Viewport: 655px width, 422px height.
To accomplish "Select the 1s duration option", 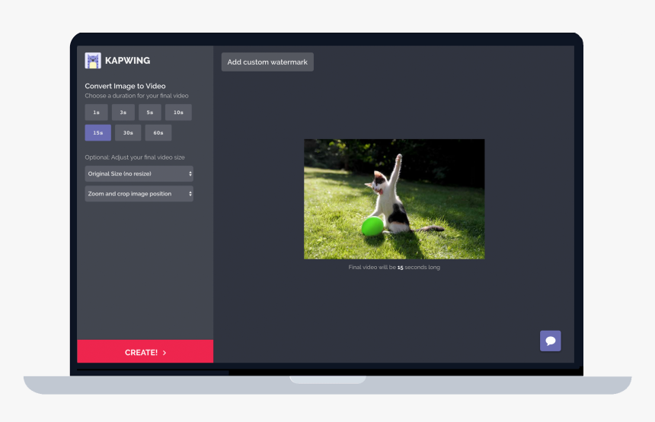I will (x=97, y=113).
